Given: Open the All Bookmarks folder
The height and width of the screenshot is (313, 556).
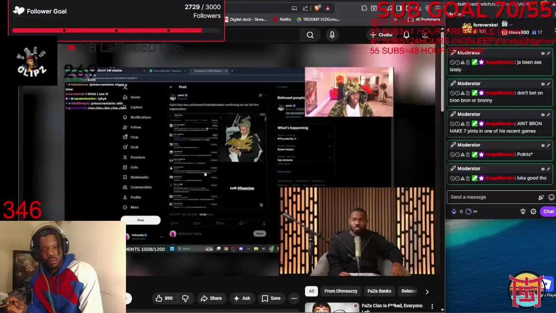Looking at the screenshot, I should pos(424,20).
